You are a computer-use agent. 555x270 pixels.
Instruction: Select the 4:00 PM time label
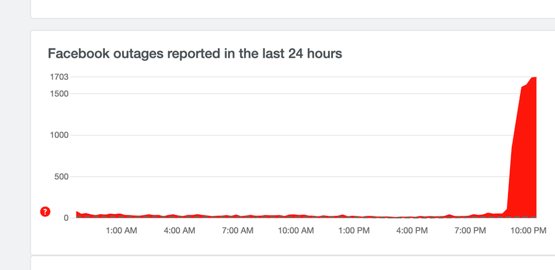(x=413, y=231)
